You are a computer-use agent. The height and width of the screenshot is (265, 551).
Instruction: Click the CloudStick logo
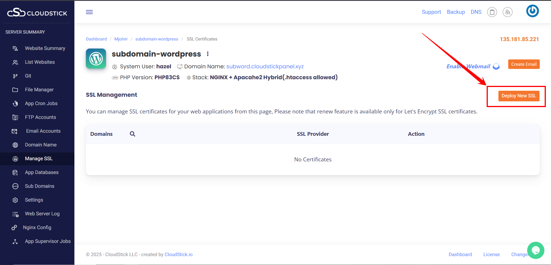pyautogui.click(x=37, y=13)
